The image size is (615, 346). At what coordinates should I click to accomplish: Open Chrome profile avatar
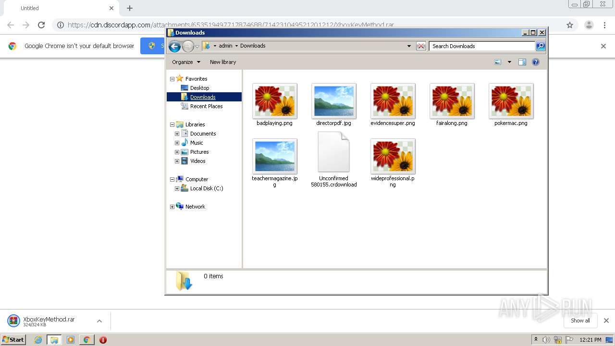pos(589,25)
